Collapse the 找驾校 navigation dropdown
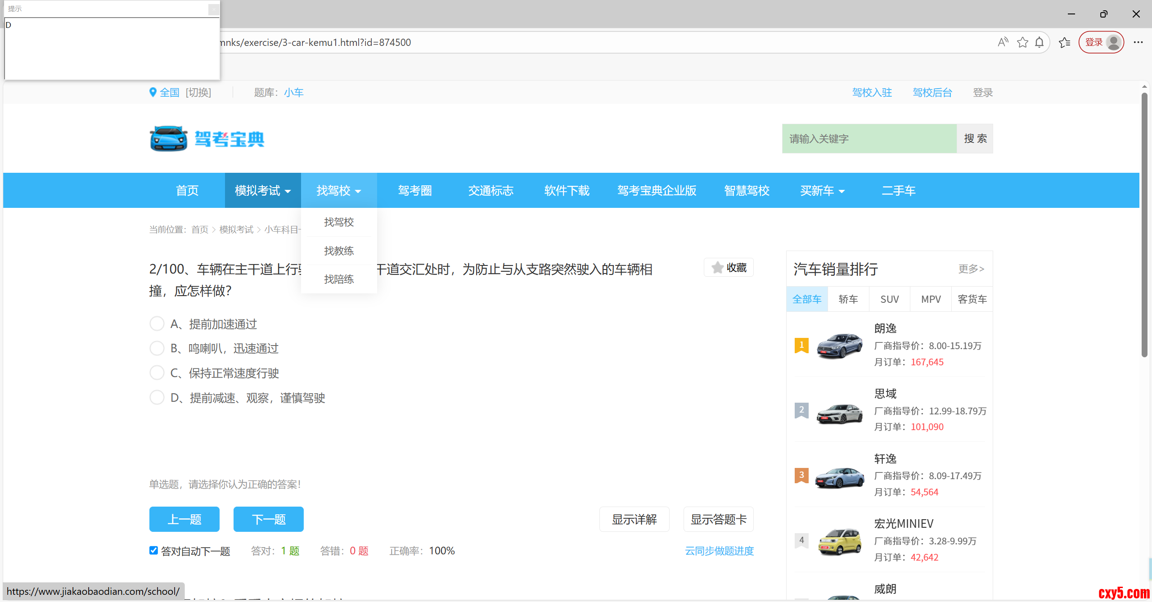Image resolution: width=1152 pixels, height=602 pixels. tap(339, 190)
